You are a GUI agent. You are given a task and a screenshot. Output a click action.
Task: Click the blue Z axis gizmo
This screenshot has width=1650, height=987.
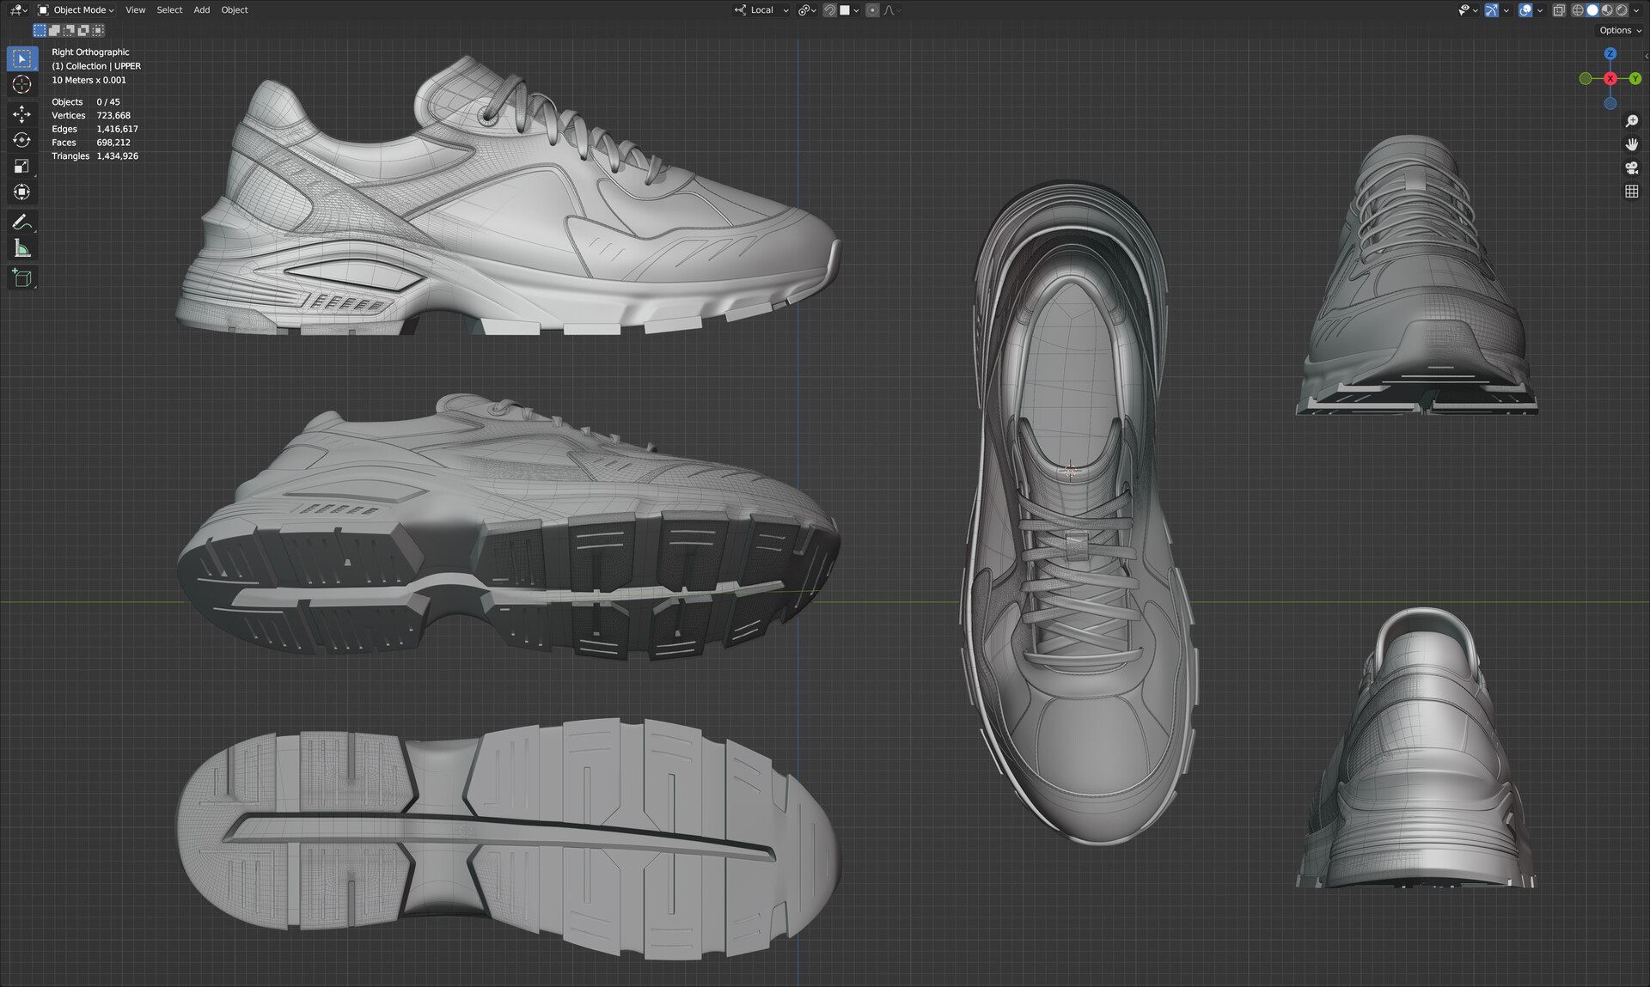pos(1610,53)
